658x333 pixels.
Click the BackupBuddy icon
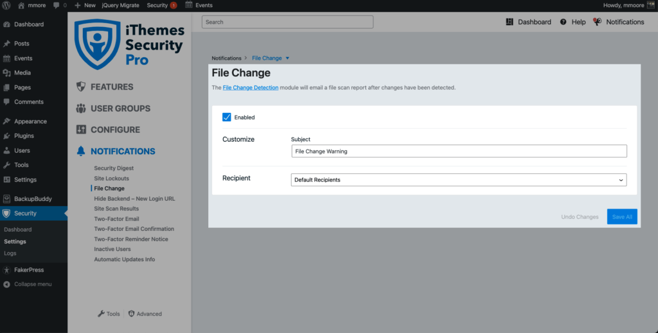pyautogui.click(x=6, y=199)
